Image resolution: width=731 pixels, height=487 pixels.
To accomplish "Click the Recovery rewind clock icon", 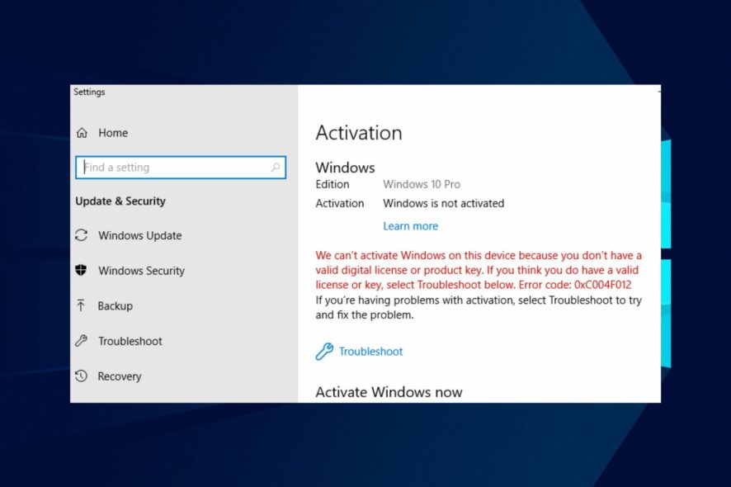I will point(82,376).
